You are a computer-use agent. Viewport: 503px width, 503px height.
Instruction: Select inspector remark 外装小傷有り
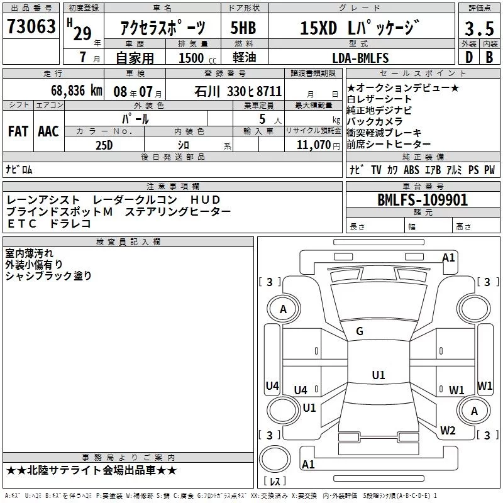click(x=34, y=265)
